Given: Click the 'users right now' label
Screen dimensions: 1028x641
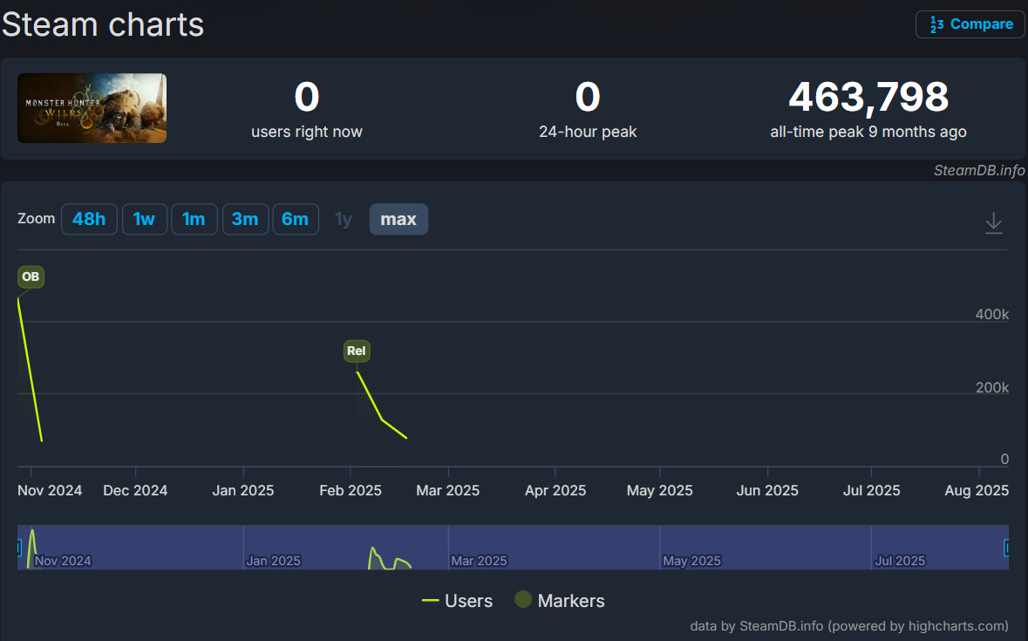Looking at the screenshot, I should pyautogui.click(x=307, y=132).
